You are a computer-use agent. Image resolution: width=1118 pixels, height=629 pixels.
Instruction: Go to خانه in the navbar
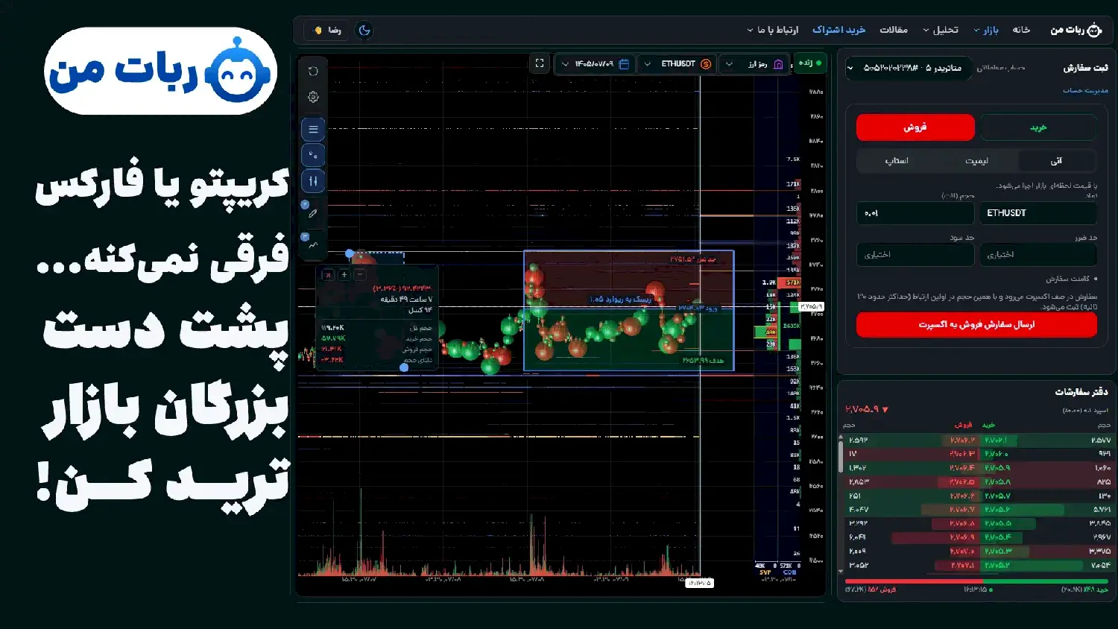pyautogui.click(x=1021, y=30)
